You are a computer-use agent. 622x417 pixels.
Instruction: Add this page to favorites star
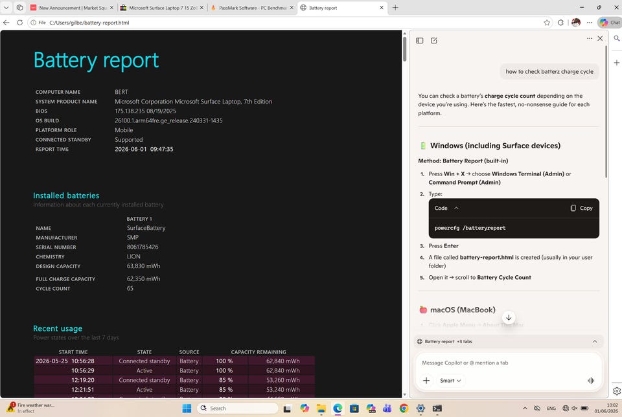pyautogui.click(x=547, y=23)
